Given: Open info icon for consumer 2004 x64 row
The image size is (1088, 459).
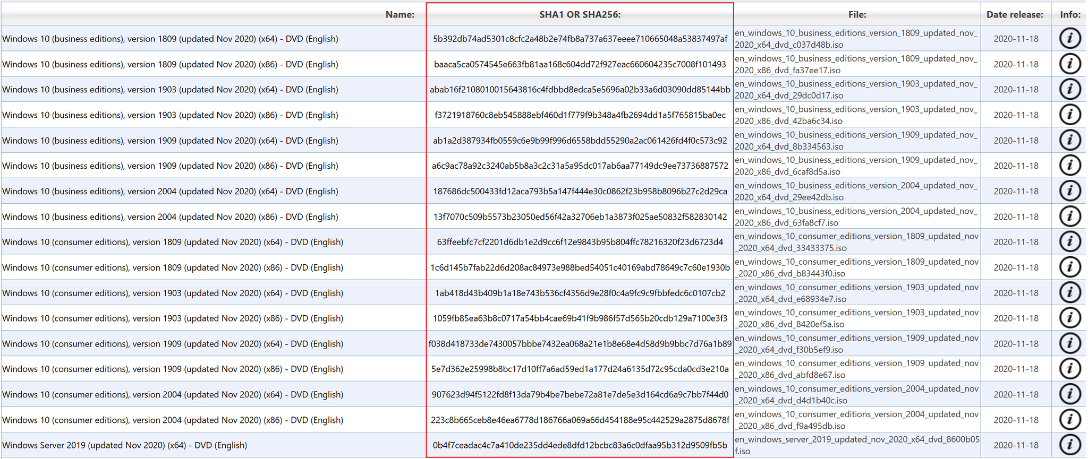Looking at the screenshot, I should 1070,394.
